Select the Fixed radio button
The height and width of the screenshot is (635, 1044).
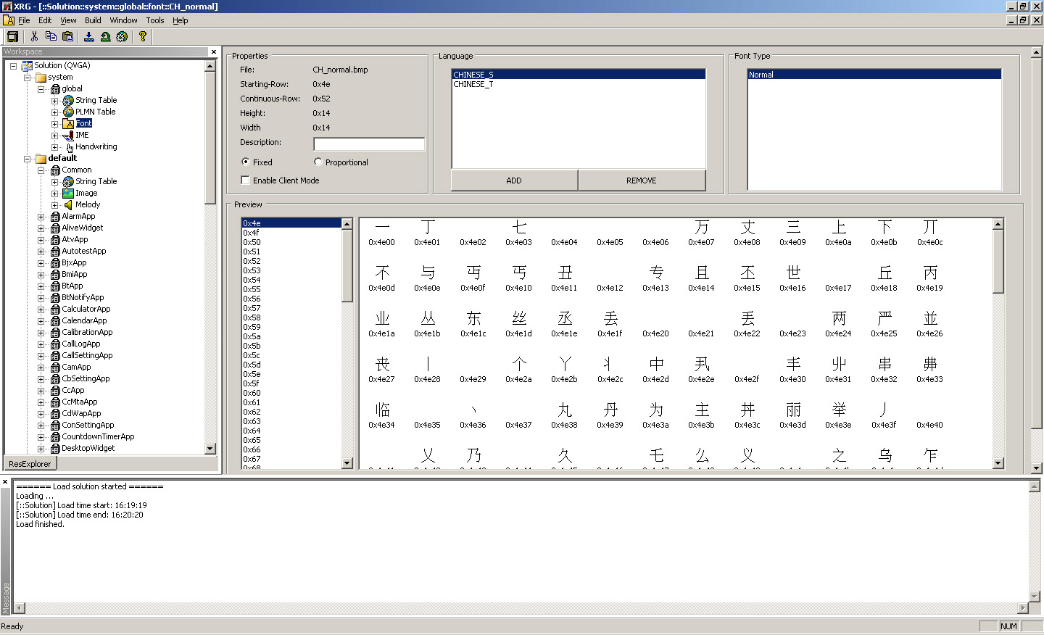tap(246, 162)
